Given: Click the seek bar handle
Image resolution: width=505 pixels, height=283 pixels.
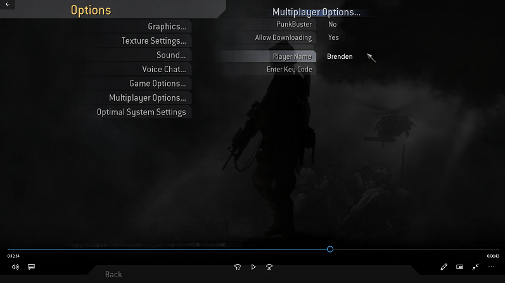Looking at the screenshot, I should point(329,249).
